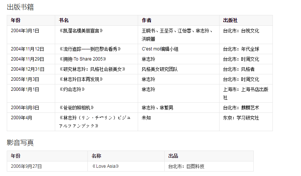The image size is (301, 176).
Task: Click publisher cell 东京：学习研究社
Action: [x=241, y=118]
